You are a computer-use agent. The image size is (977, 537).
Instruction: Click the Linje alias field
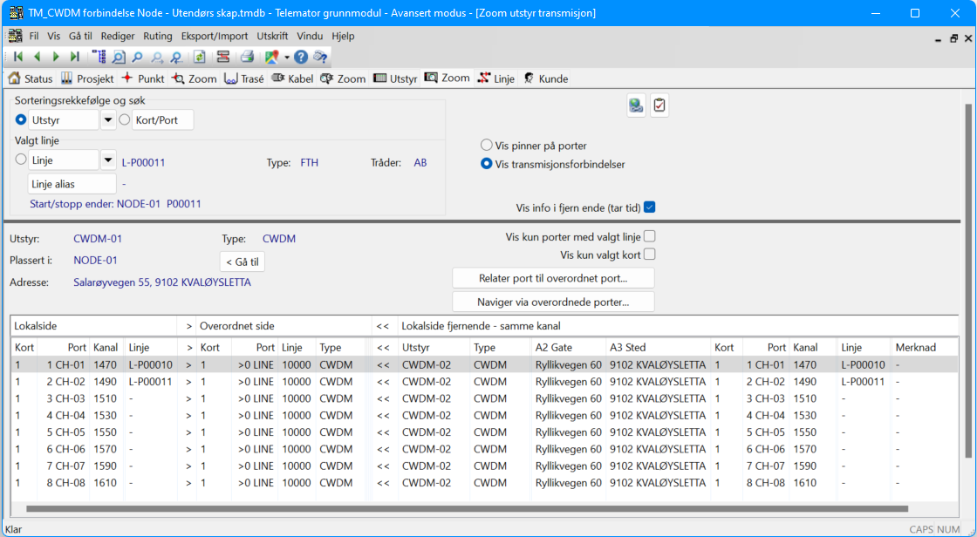(x=72, y=184)
